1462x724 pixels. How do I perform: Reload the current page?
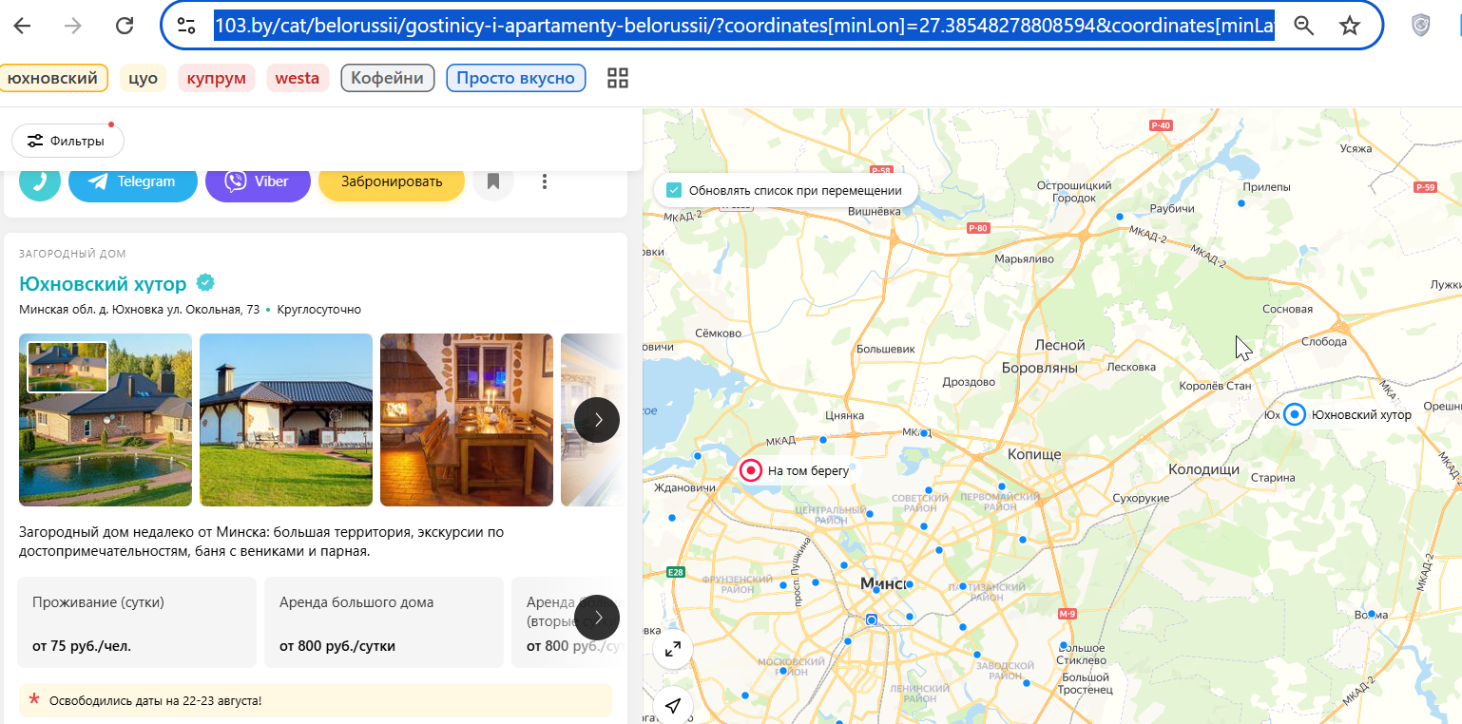(x=124, y=26)
